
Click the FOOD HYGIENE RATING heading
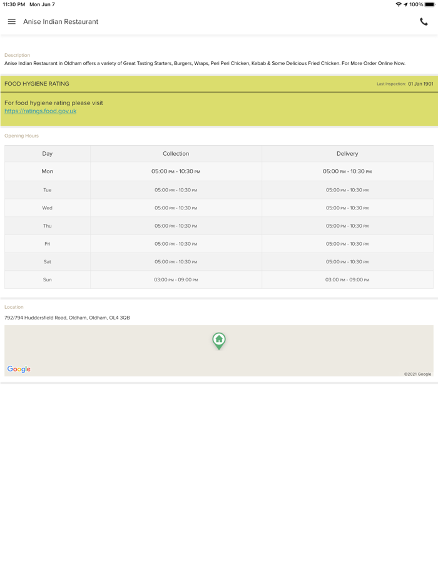(37, 84)
